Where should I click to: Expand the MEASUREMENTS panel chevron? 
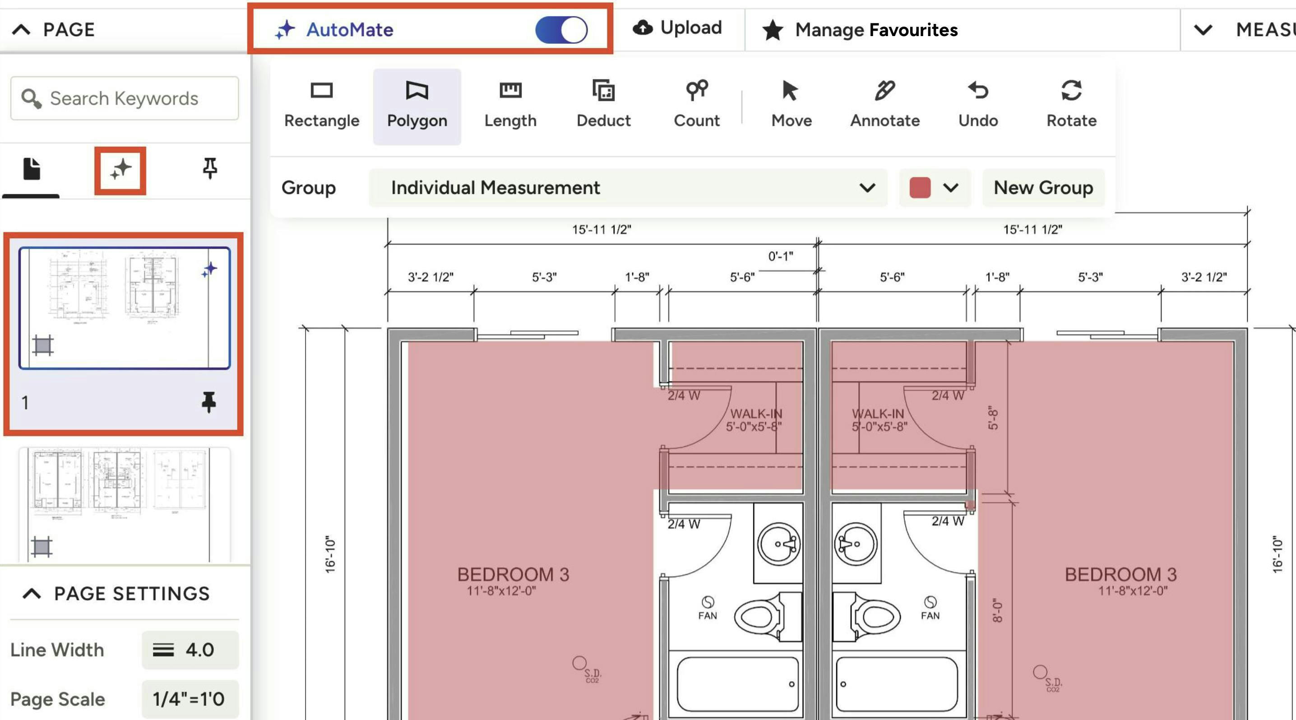pos(1203,30)
